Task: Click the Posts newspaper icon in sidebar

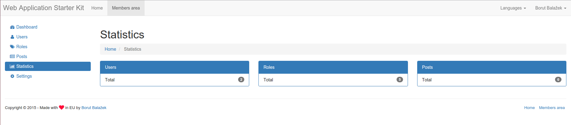Action: pos(12,57)
